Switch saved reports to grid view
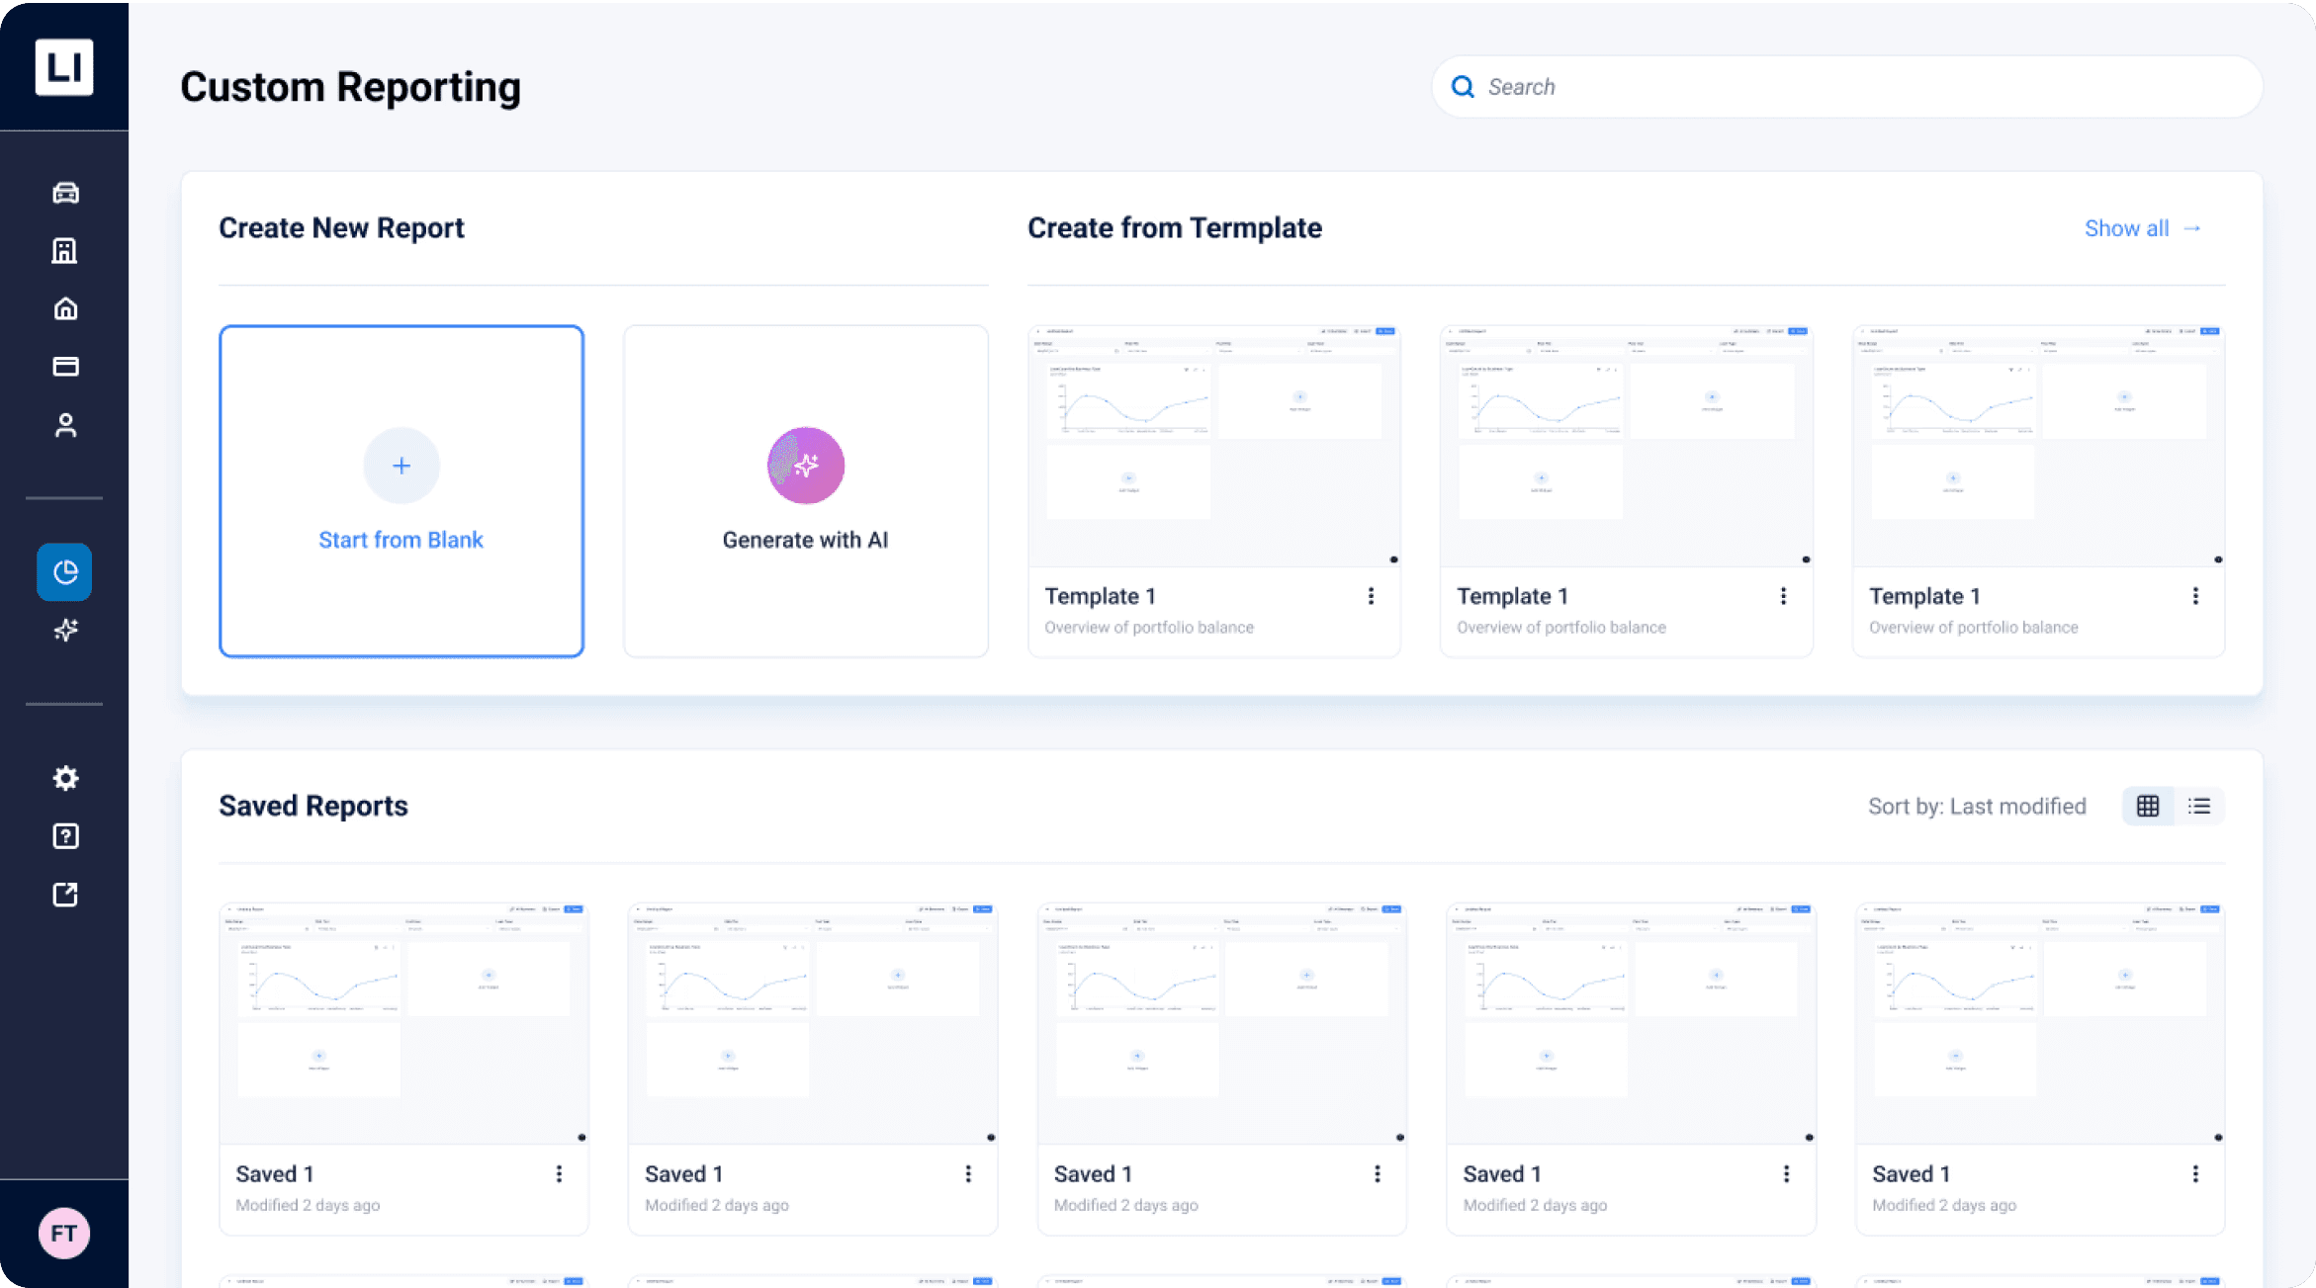The image size is (2316, 1288). pos(2147,806)
